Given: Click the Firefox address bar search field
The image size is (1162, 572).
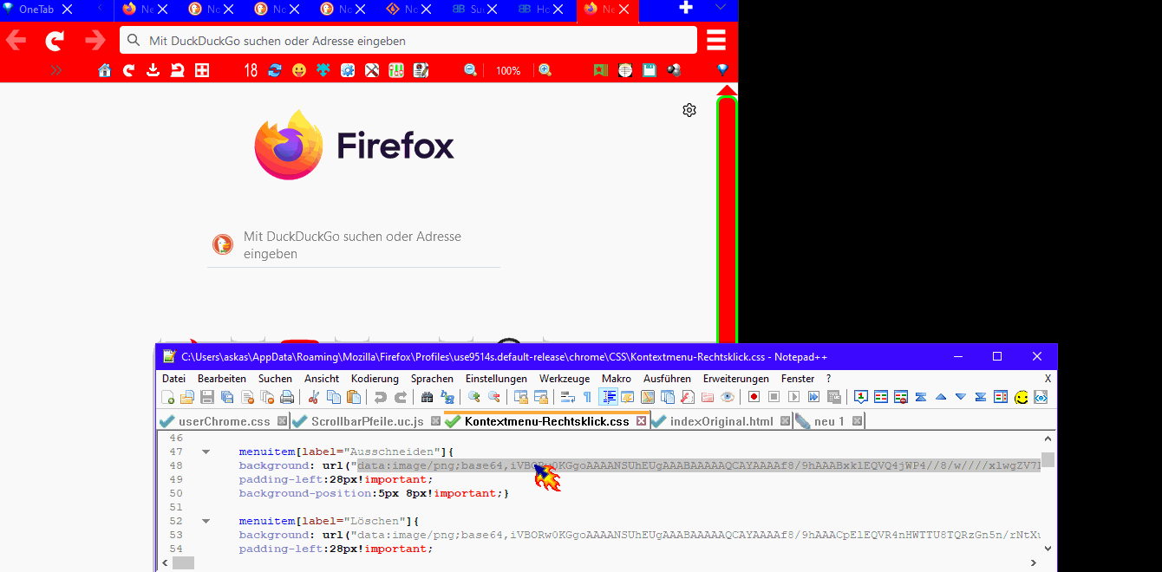Looking at the screenshot, I should [x=408, y=40].
